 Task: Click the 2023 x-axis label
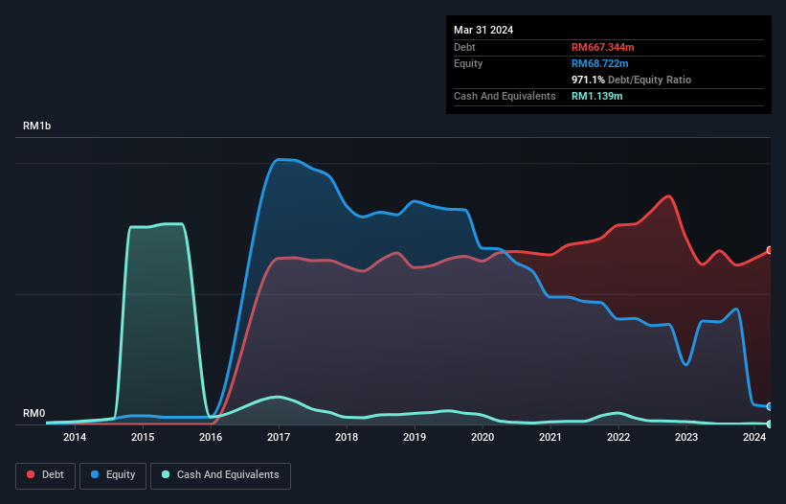tap(686, 437)
